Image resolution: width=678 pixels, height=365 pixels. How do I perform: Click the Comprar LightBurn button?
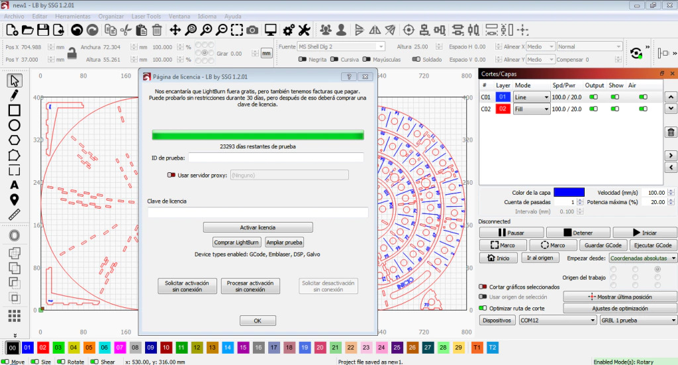pos(236,242)
